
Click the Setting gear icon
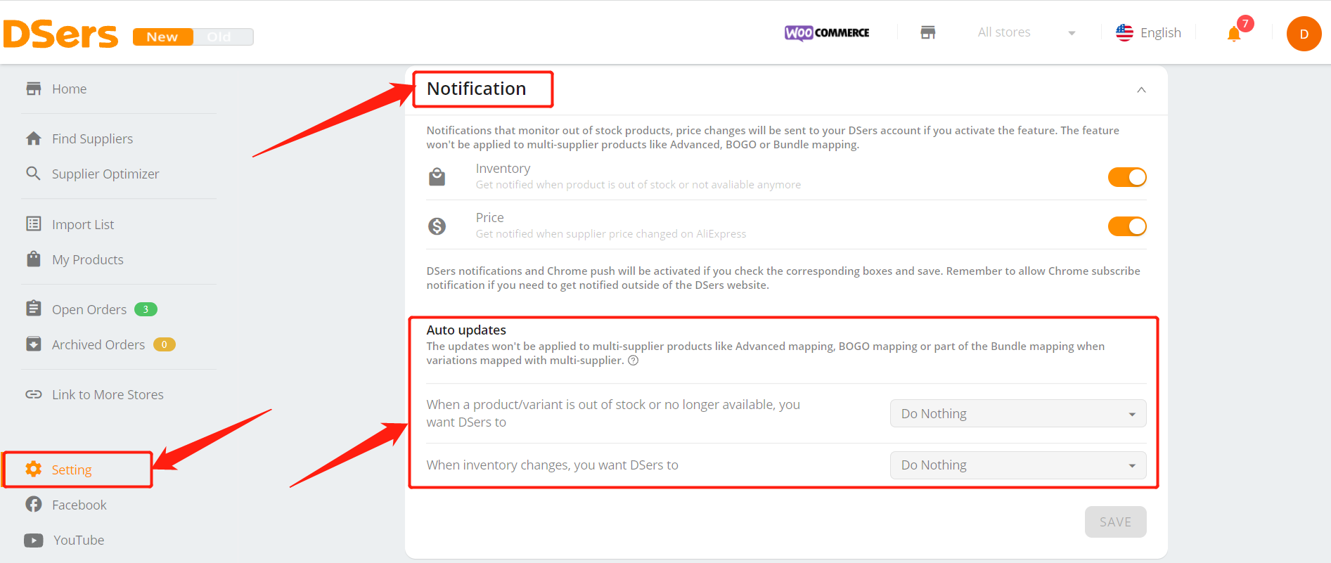pos(34,469)
